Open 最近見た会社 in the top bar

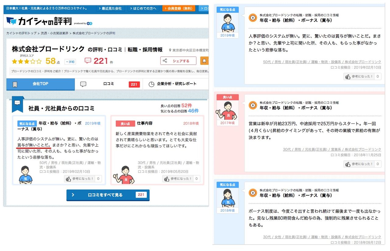110,9
